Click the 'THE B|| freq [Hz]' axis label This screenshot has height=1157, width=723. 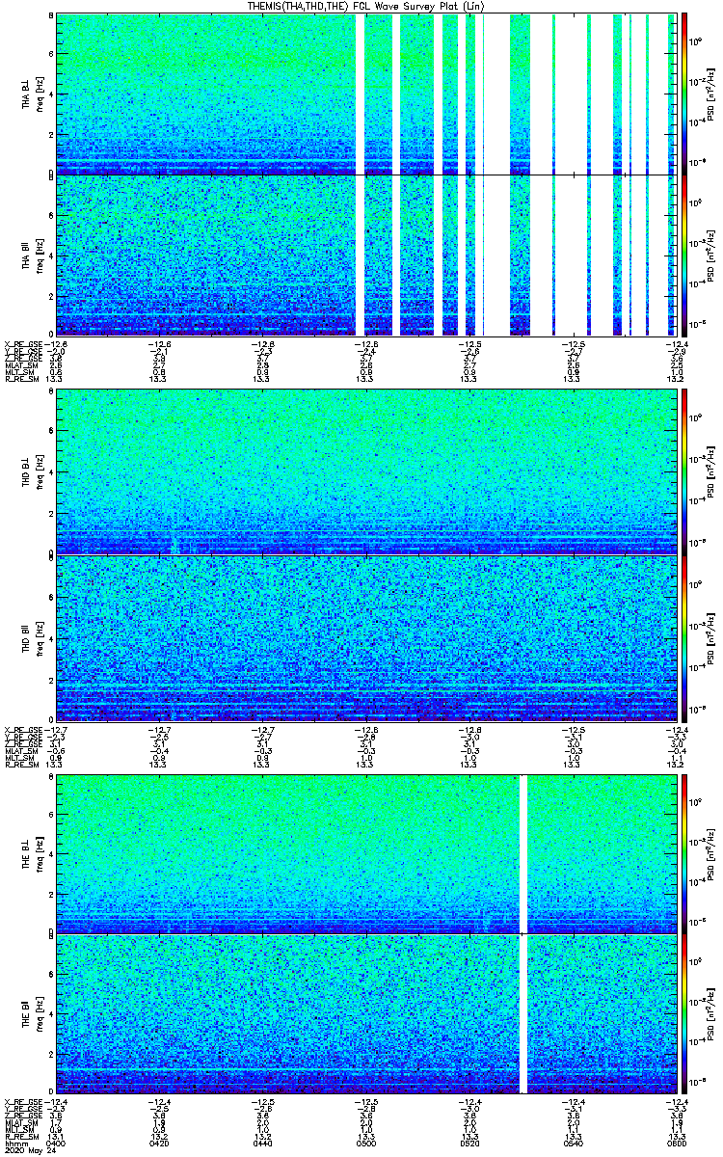pos(33,1014)
